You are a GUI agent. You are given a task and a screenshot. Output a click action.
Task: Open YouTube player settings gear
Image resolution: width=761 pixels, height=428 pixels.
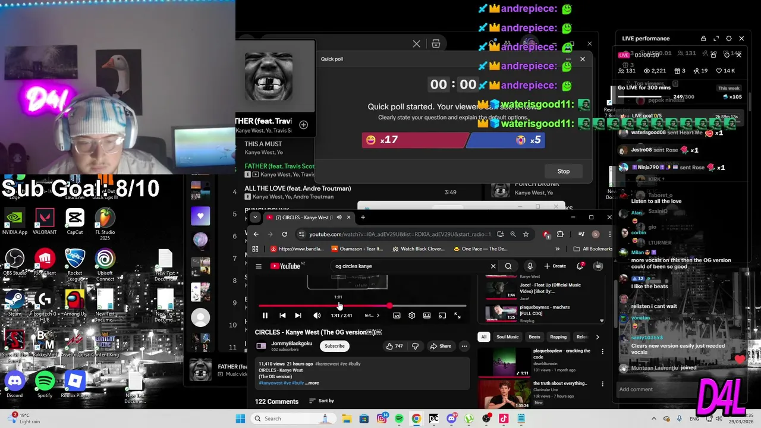click(411, 316)
